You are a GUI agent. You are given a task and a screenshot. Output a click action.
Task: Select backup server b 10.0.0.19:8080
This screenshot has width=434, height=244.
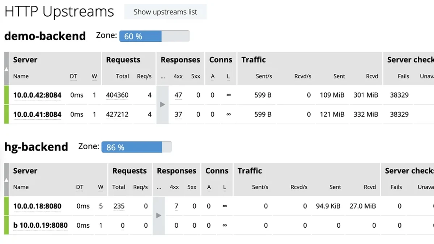click(41, 225)
